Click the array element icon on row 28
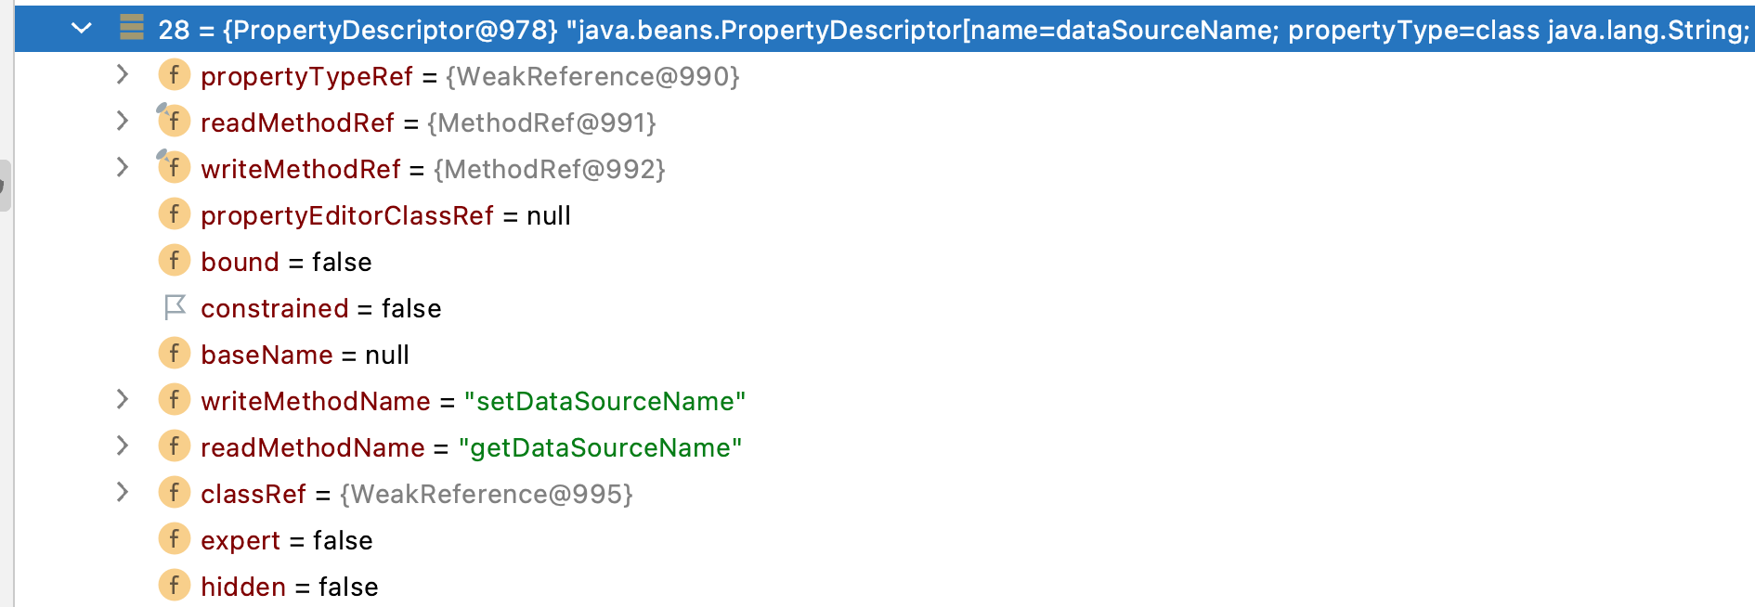 pyautogui.click(x=132, y=28)
